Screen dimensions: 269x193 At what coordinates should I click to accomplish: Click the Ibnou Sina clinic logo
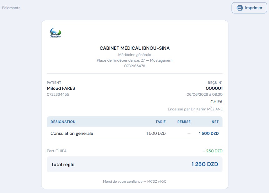[x=56, y=33]
